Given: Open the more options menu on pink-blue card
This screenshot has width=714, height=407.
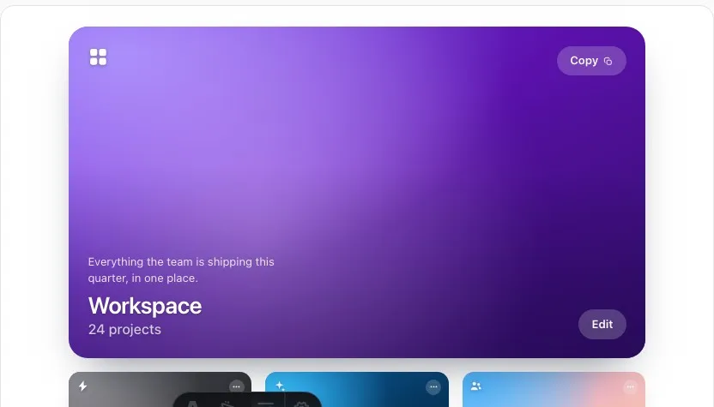Looking at the screenshot, I should (x=630, y=387).
